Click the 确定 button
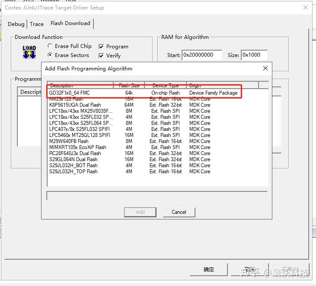Screen dimensions: 316x286 click(209, 270)
